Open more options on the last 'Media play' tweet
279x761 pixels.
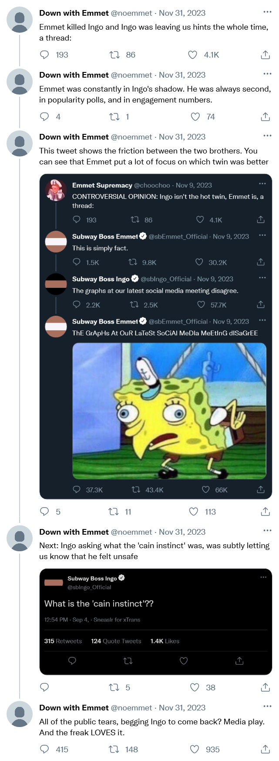click(267, 706)
